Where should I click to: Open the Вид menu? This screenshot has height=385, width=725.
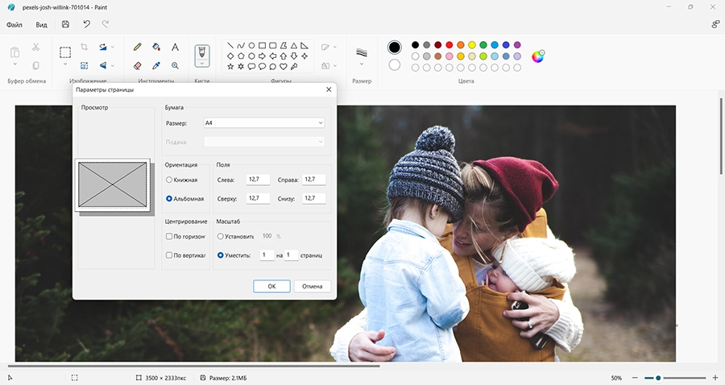pyautogui.click(x=41, y=25)
